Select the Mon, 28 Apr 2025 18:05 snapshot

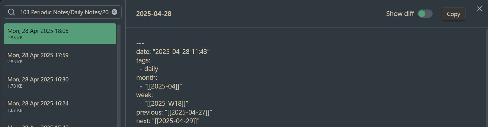[60, 34]
